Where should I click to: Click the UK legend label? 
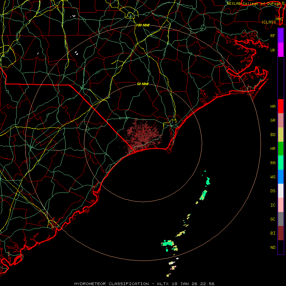(273, 50)
